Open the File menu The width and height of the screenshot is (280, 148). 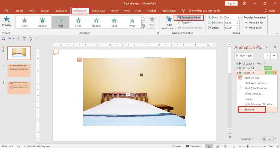pyautogui.click(x=6, y=11)
